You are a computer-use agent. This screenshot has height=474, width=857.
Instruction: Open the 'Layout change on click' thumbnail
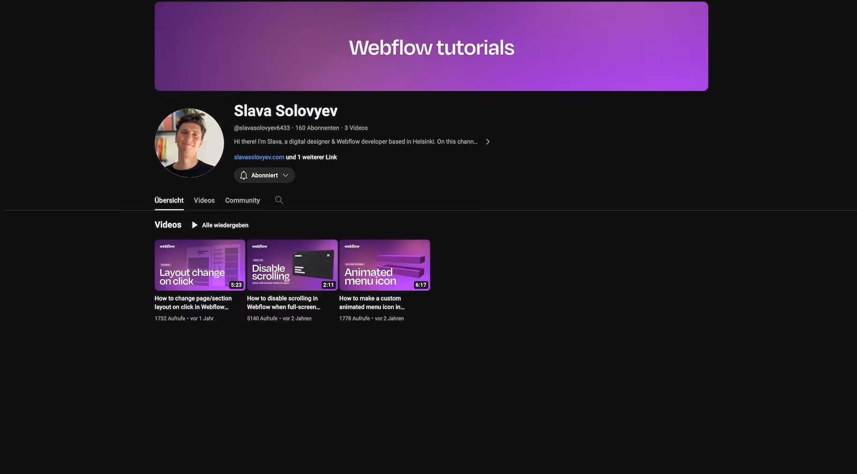pos(200,265)
